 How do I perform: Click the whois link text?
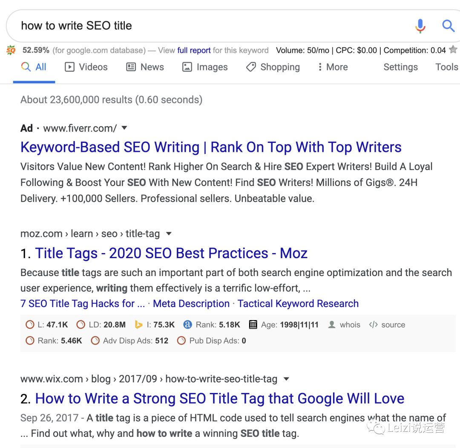(x=350, y=325)
